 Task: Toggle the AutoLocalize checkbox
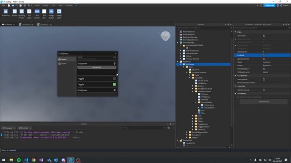pos(264,79)
